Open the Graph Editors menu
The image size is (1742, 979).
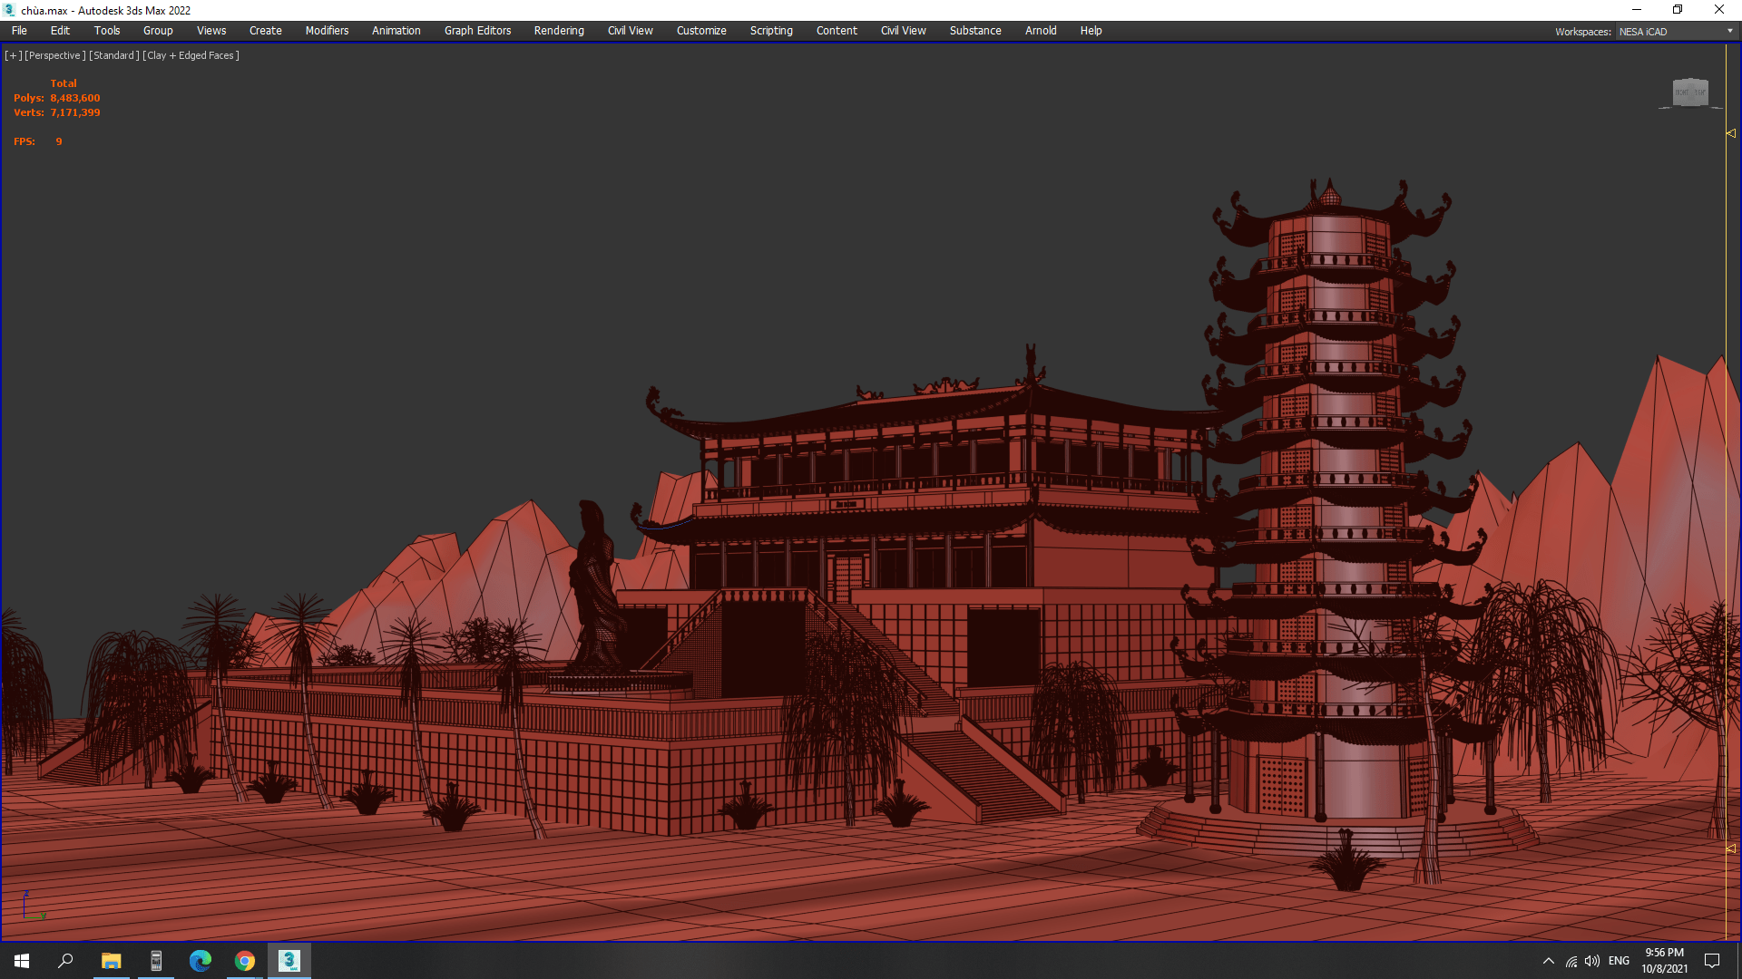477,31
